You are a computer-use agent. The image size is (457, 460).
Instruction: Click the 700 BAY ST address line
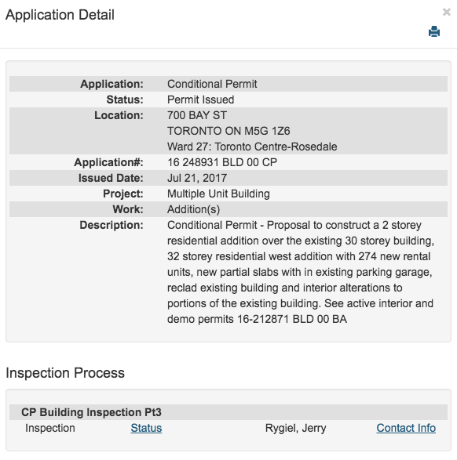coord(197,115)
